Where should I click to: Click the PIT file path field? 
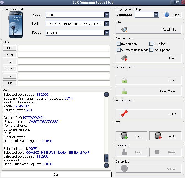(x=64, y=48)
